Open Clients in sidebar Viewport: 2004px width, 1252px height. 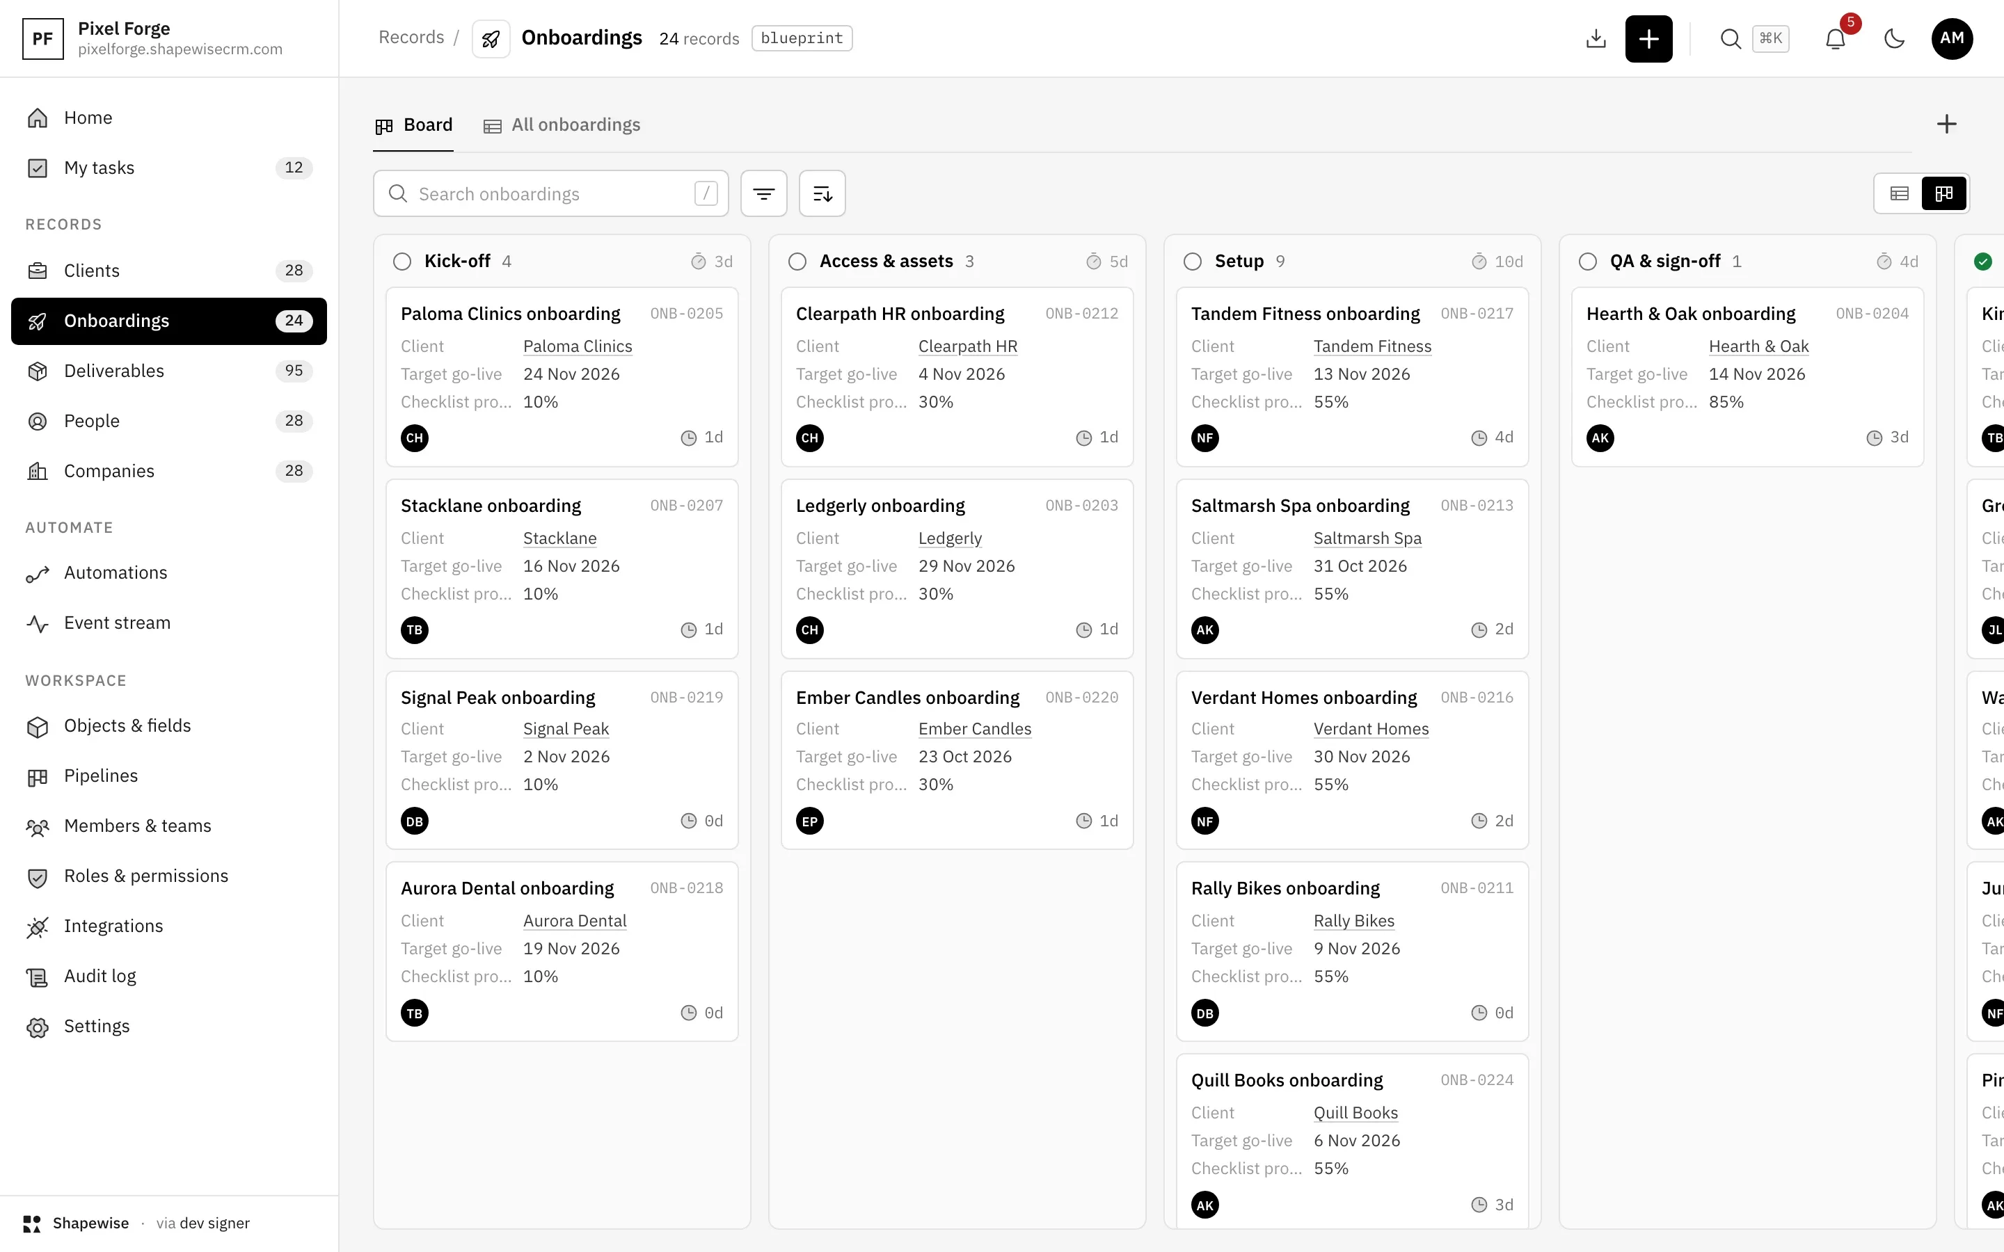click(169, 271)
